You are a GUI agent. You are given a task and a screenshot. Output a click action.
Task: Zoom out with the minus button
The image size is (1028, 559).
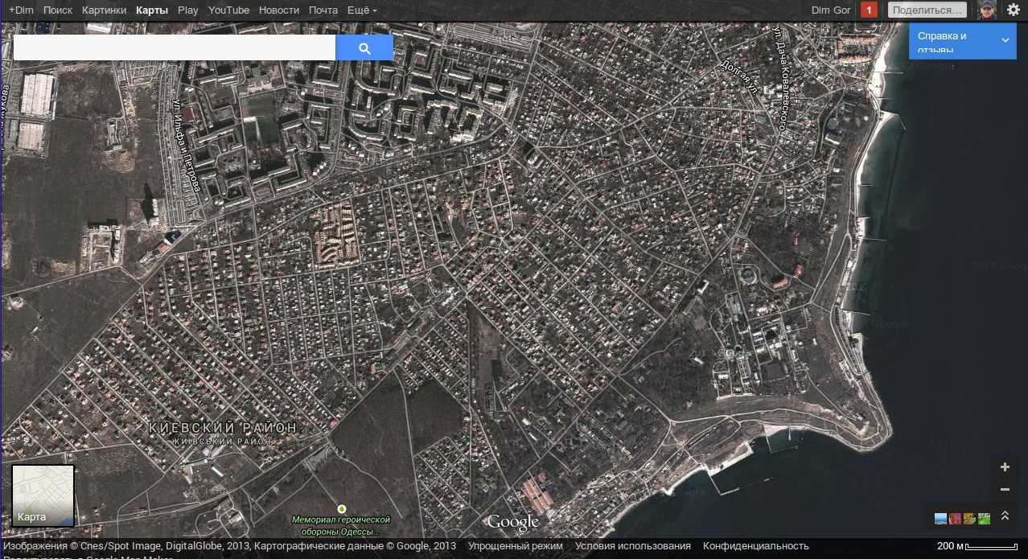[x=1005, y=489]
